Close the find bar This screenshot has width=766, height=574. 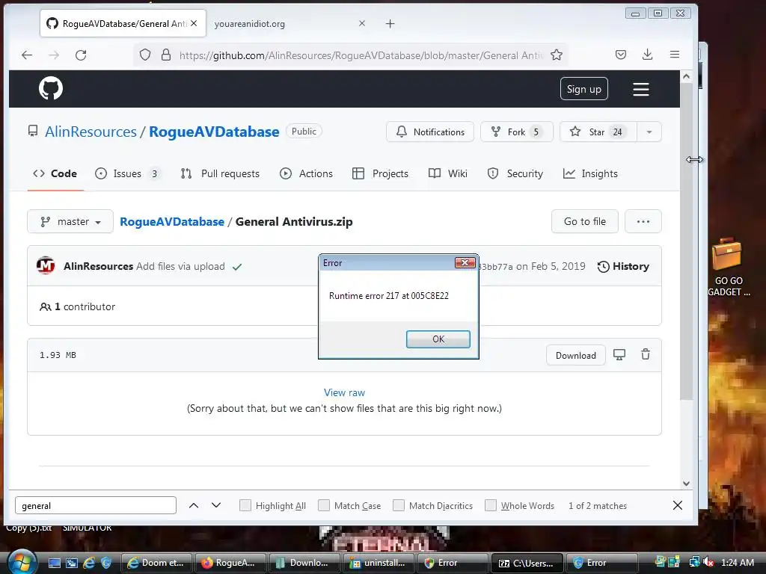tap(678, 506)
